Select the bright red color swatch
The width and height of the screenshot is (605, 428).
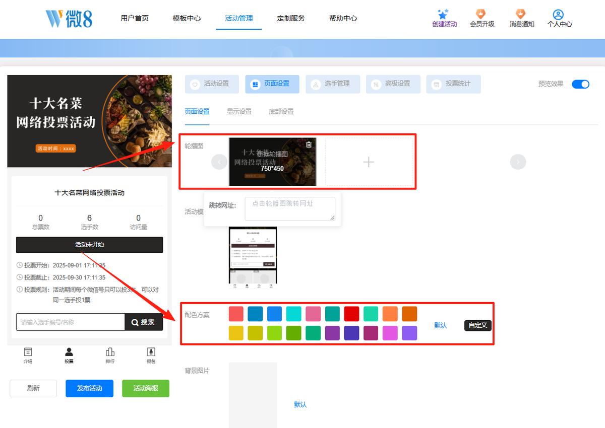tap(351, 314)
